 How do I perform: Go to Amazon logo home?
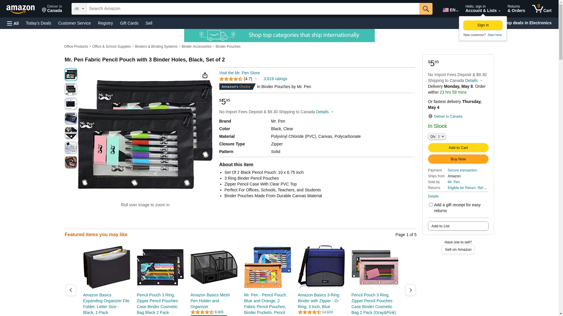click(21, 9)
